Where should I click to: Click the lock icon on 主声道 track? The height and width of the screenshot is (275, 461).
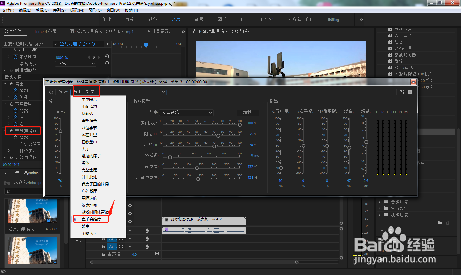[x=103, y=255]
